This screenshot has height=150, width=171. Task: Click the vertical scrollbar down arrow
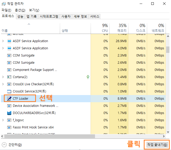pyautogui.click(x=168, y=132)
